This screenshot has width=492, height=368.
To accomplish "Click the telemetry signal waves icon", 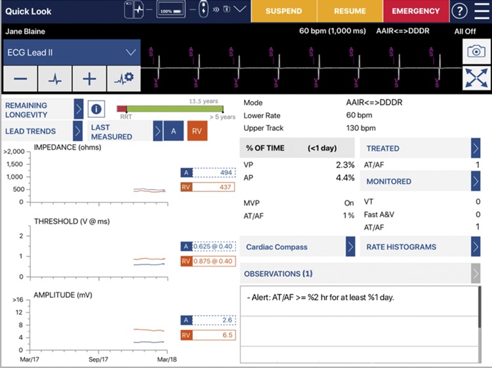I will [216, 9].
